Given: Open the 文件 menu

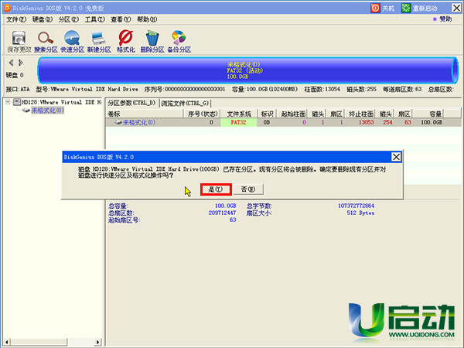Looking at the screenshot, I should click(16, 19).
